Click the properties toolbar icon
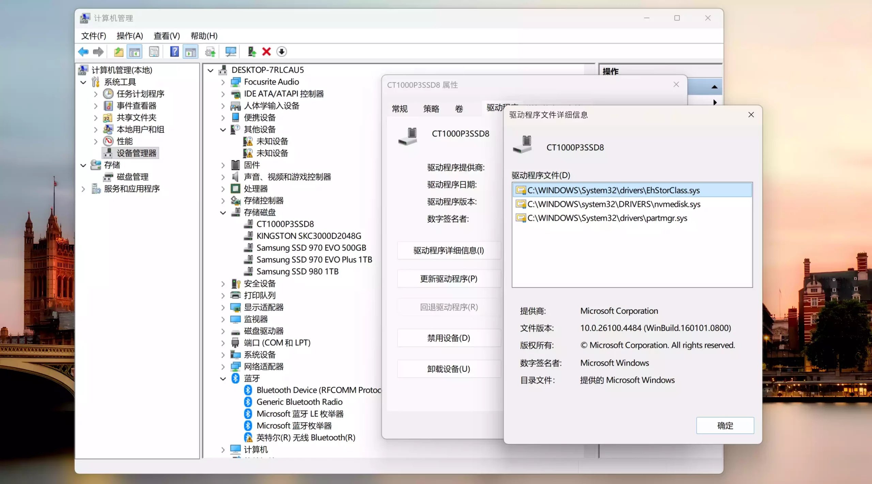872x484 pixels. [154, 51]
